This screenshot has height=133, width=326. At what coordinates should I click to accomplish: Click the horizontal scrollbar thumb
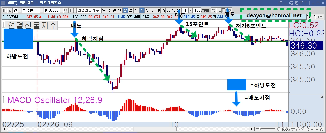pos(155,129)
